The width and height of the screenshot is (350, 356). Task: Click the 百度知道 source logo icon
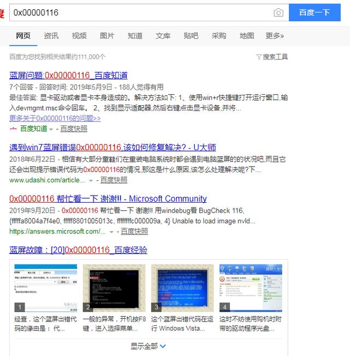[x=14, y=129]
